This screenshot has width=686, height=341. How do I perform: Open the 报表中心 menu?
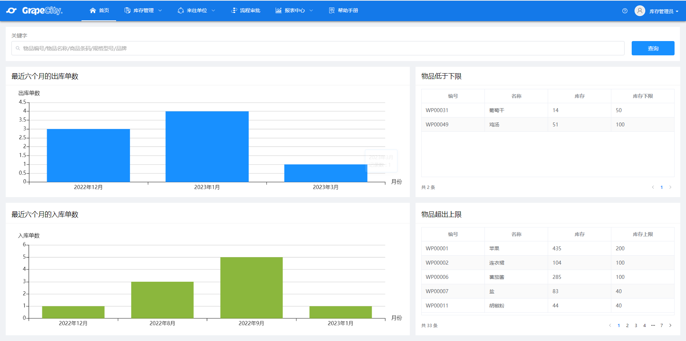point(294,10)
